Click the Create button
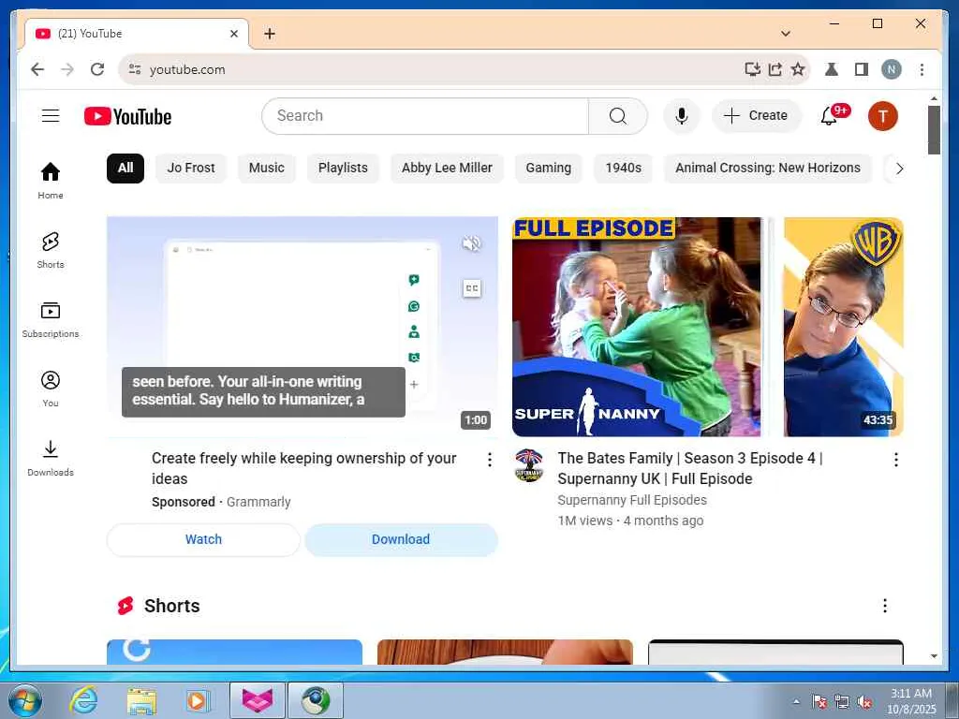Viewport: 959px width, 719px height. (x=757, y=115)
